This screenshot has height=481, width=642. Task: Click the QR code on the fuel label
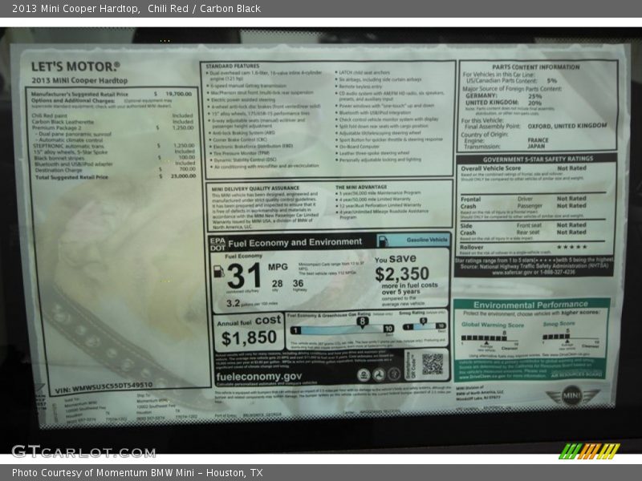pos(433,364)
